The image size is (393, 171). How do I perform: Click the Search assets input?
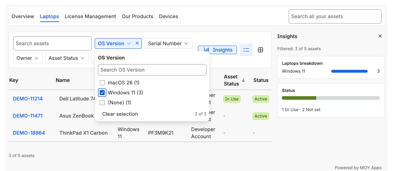(x=53, y=43)
